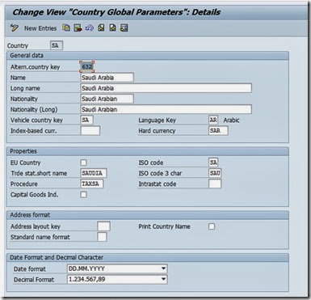
Task: Click the Change View Country Global Parameters title
Action: (x=116, y=12)
